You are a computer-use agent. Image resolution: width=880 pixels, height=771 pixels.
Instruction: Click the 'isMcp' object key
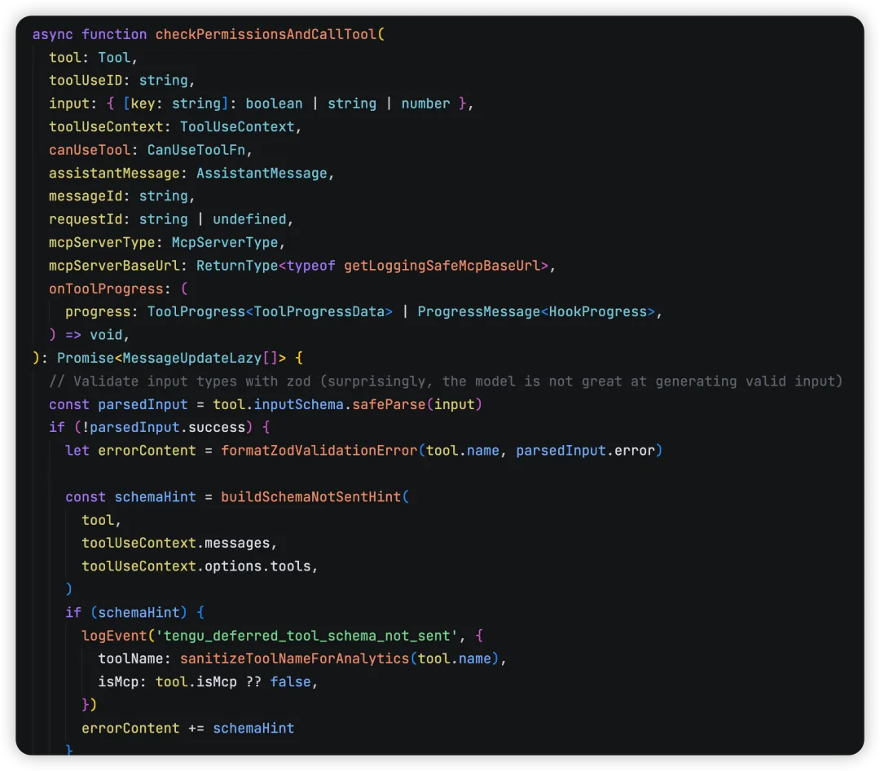point(118,681)
